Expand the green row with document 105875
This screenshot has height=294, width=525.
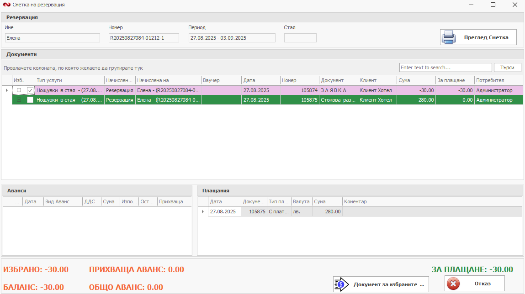[19, 100]
